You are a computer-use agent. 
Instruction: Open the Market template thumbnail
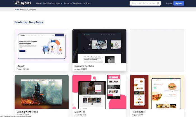pyautogui.click(x=42, y=46)
